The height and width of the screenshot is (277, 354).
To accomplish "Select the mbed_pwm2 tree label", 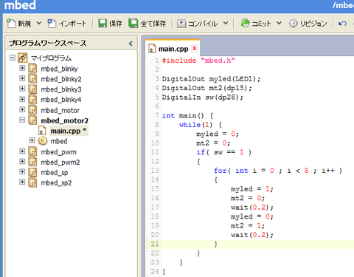I will 60,163.
